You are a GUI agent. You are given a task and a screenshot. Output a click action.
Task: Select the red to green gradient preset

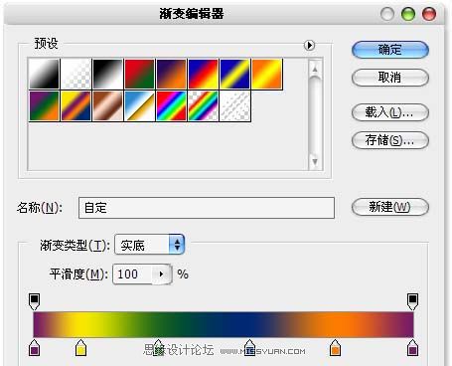coord(139,74)
